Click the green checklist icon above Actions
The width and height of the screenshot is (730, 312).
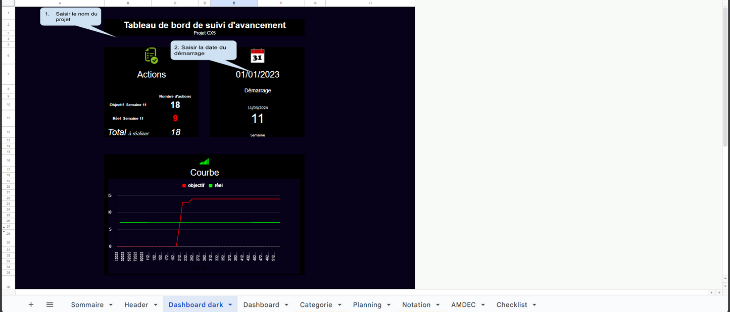point(151,56)
